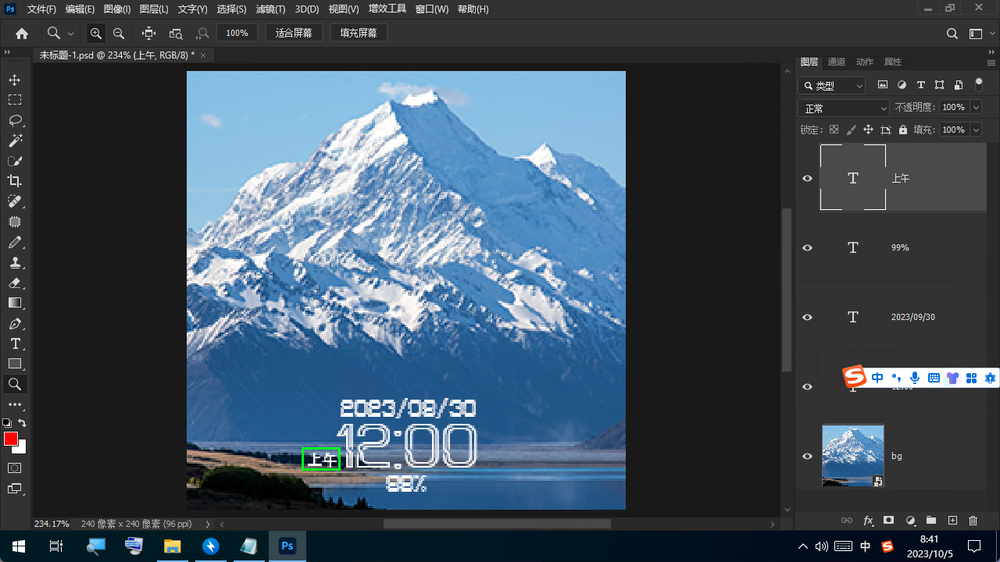Expand the 不透明度 opacity dropdown arrow
The image size is (1000, 562).
click(x=976, y=108)
